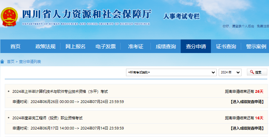Go to the 警示案例 navigation item
This screenshot has width=269, height=137.
(256, 47)
